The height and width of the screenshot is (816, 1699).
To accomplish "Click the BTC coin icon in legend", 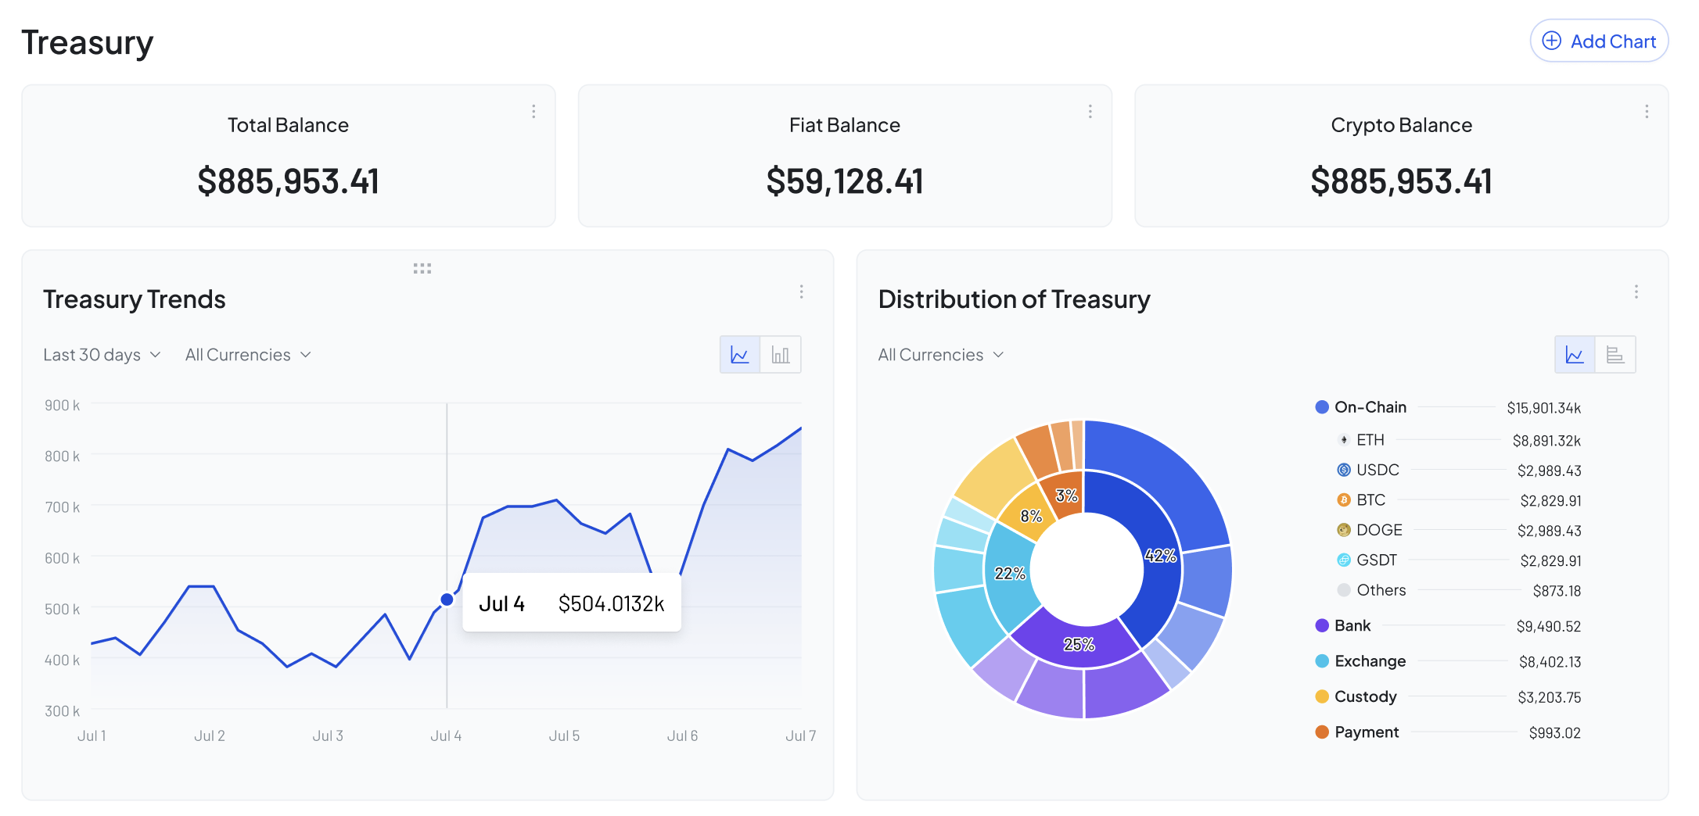I will 1344,500.
